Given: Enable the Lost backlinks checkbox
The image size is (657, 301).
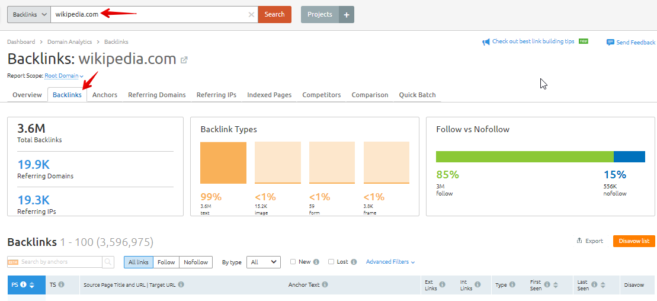Looking at the screenshot, I should coord(331,261).
